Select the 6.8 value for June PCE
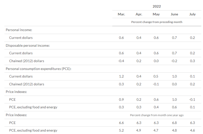 [174, 123]
